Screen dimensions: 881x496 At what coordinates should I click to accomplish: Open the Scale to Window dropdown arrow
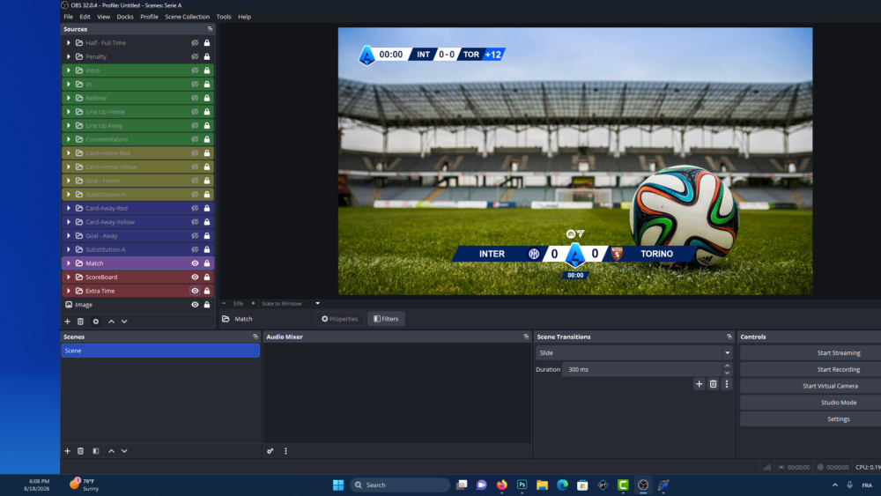(x=317, y=303)
